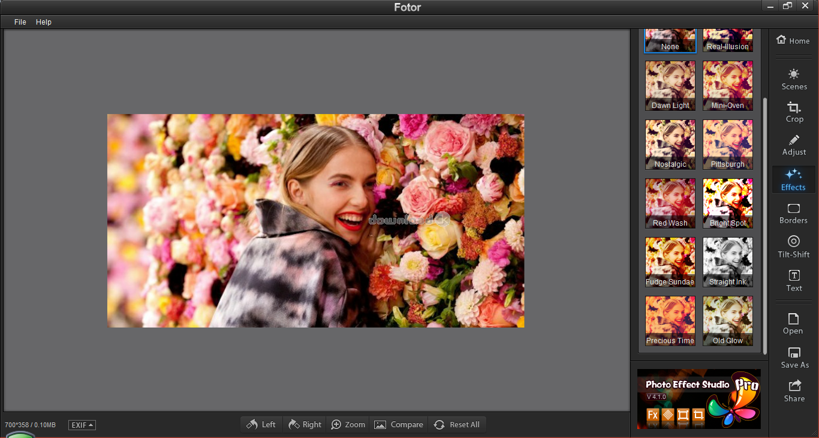Open the File menu
The width and height of the screenshot is (819, 438).
pyautogui.click(x=20, y=22)
